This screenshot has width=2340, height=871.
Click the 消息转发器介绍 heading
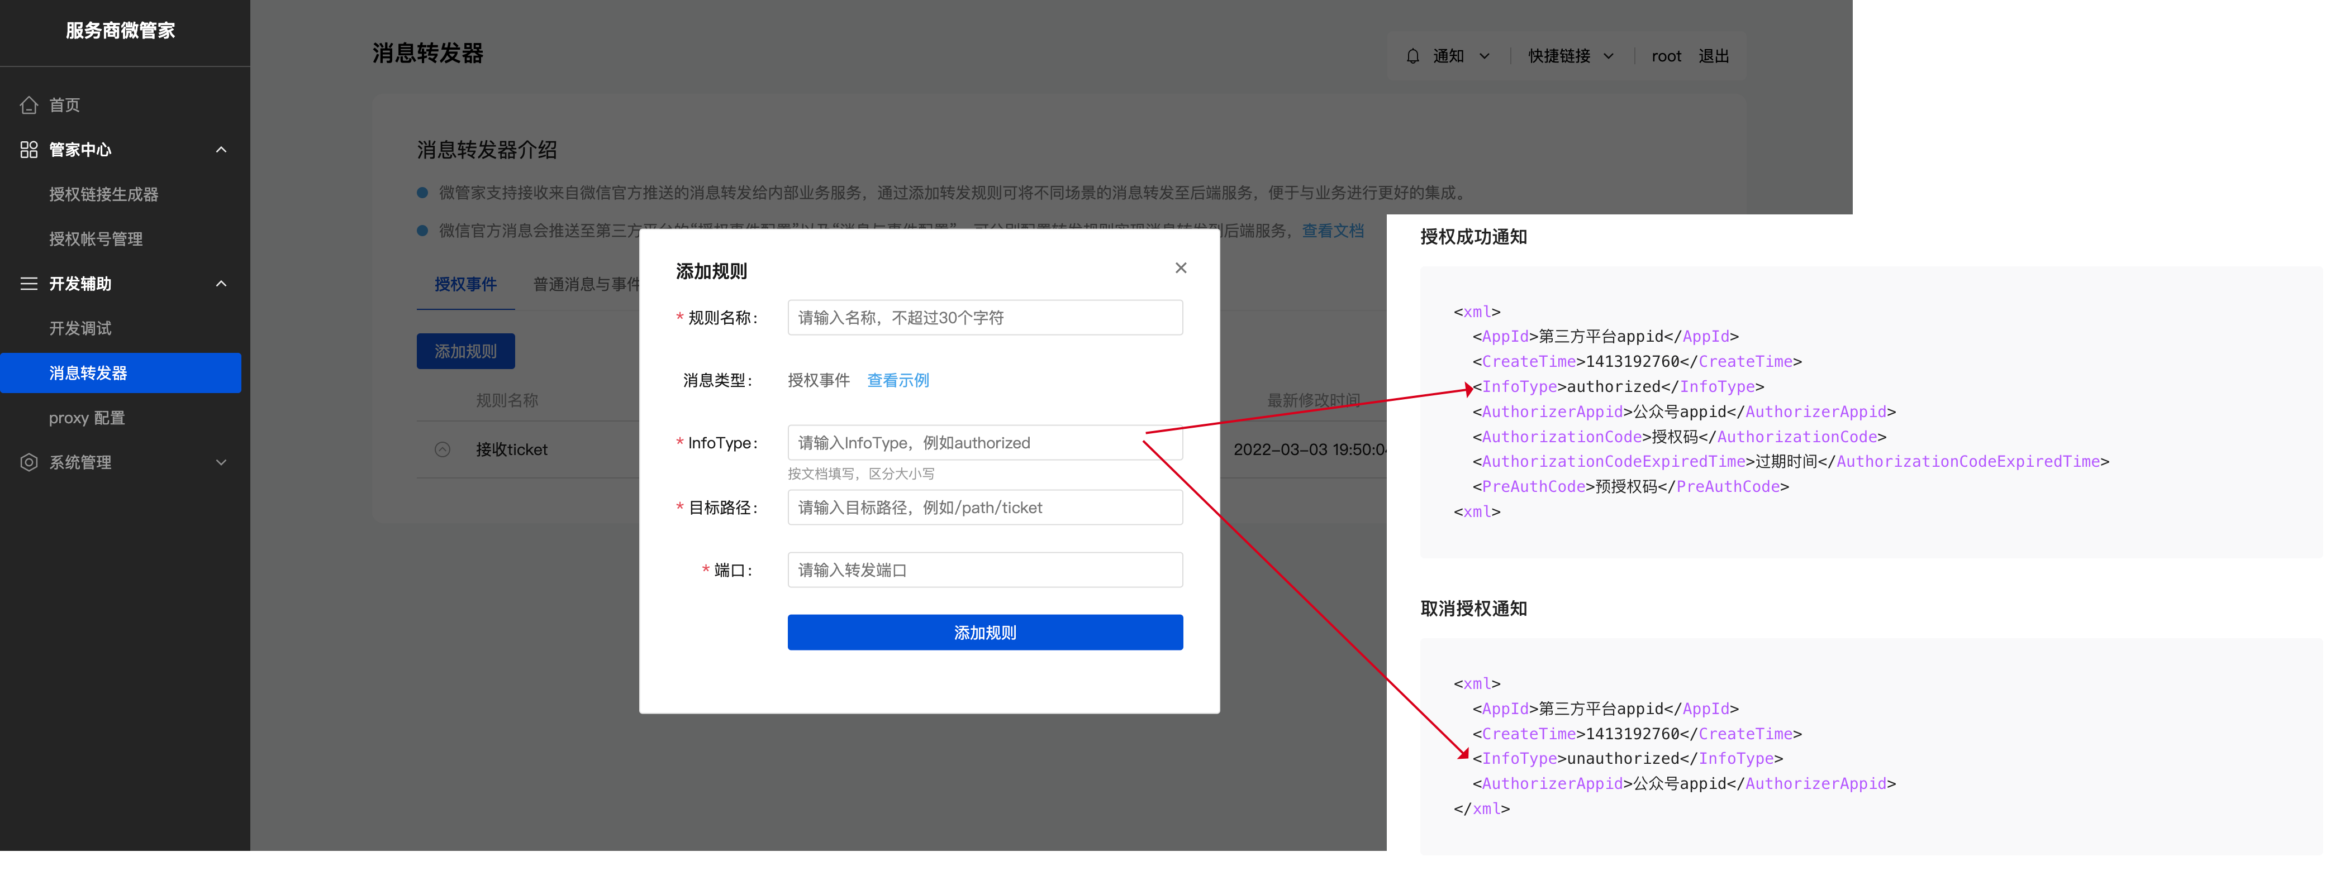(x=487, y=150)
